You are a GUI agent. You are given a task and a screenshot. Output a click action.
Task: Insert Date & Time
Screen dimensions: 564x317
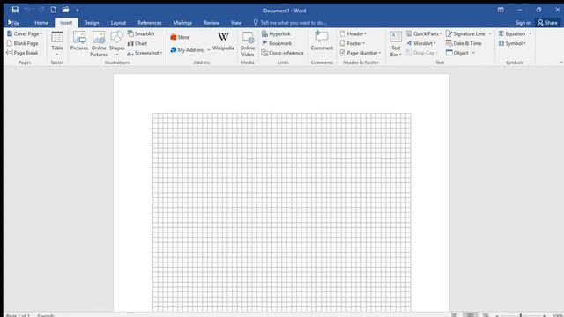tap(464, 43)
